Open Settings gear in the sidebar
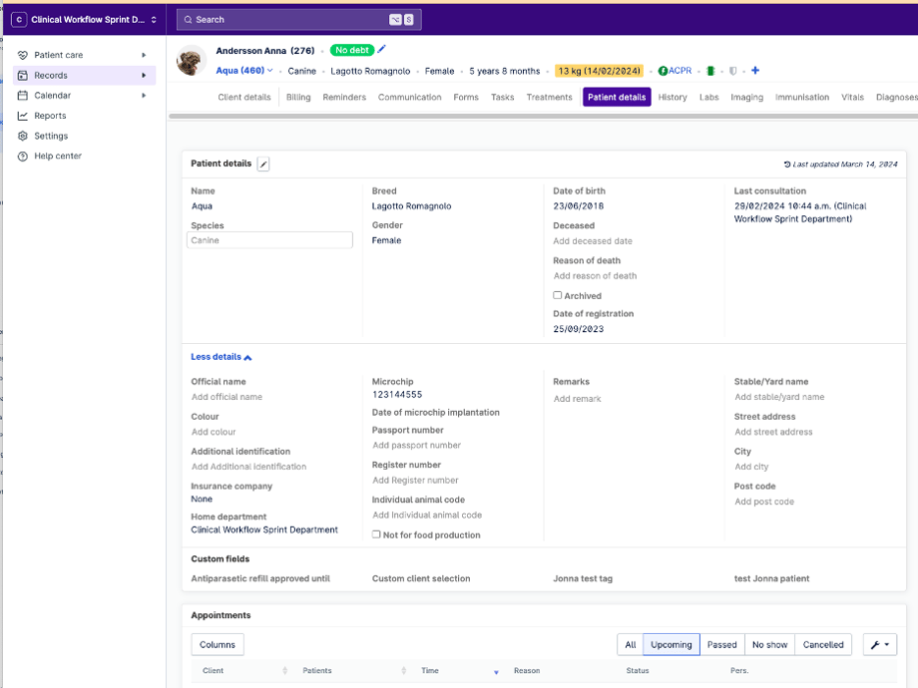The image size is (918, 688). coord(23,136)
